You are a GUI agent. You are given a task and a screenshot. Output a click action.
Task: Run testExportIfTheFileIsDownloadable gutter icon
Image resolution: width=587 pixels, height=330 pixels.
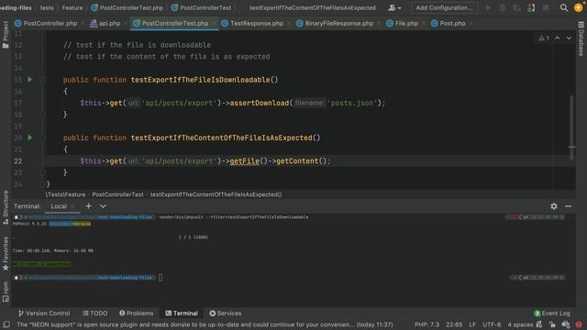point(30,80)
